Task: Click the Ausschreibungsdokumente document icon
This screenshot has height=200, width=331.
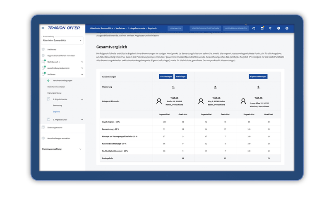Action: coord(43,68)
